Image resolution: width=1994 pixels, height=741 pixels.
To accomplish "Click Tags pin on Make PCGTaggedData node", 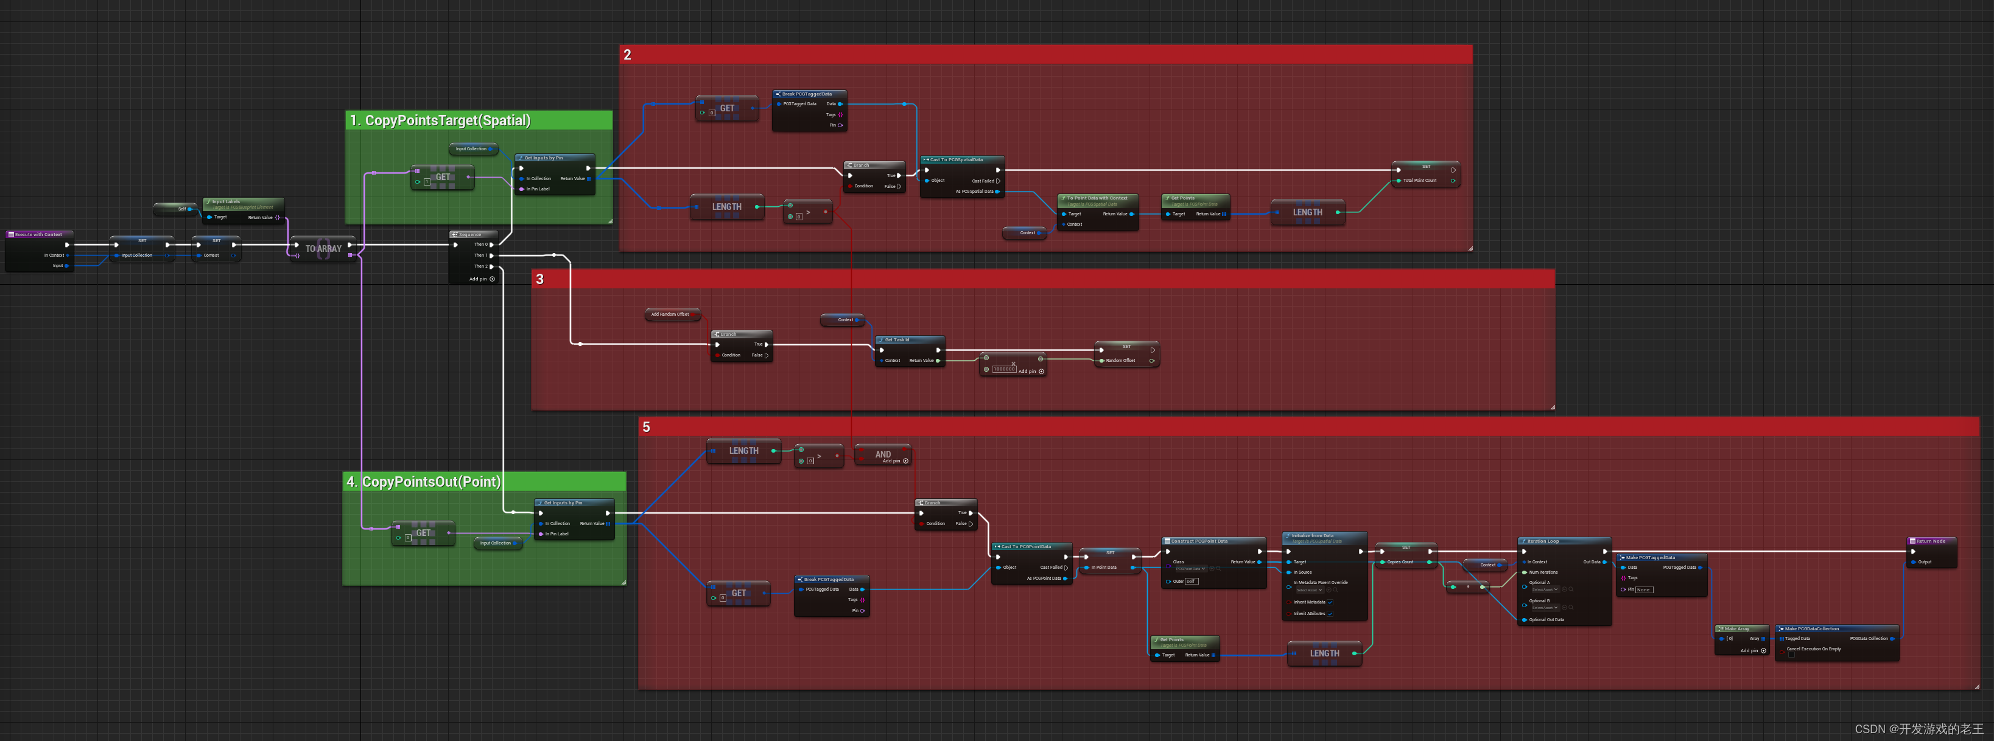I will 1623,578.
